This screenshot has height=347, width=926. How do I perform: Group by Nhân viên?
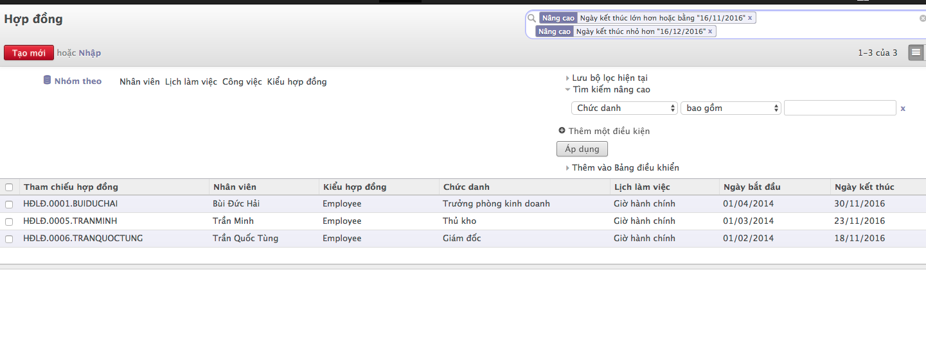pos(139,81)
